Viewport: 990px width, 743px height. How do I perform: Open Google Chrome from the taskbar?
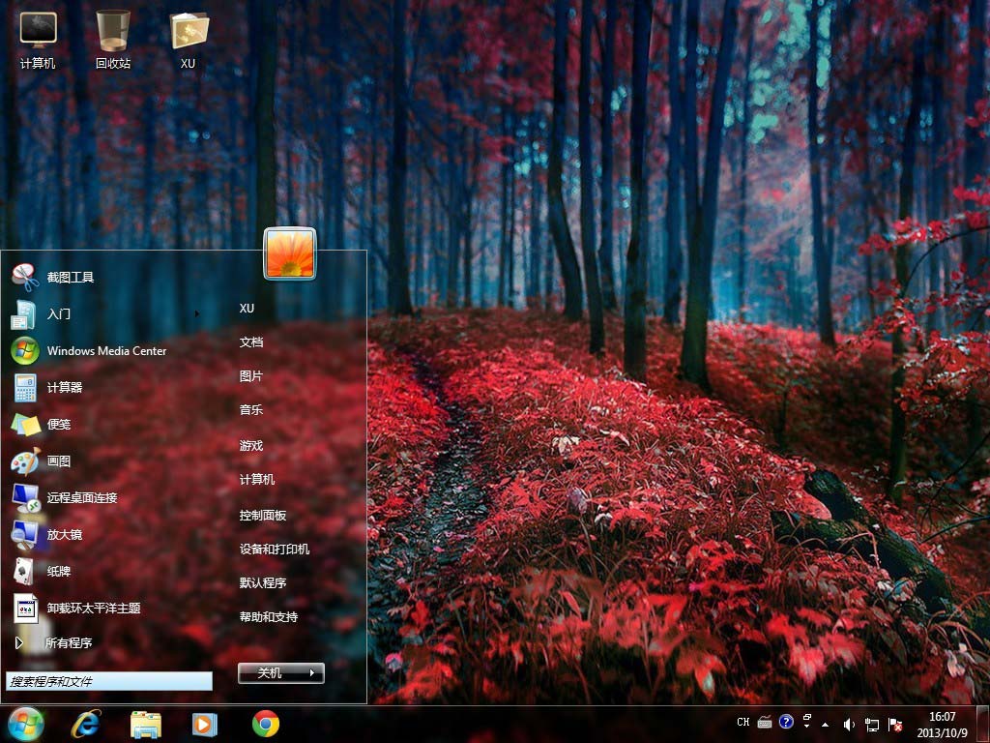[265, 723]
